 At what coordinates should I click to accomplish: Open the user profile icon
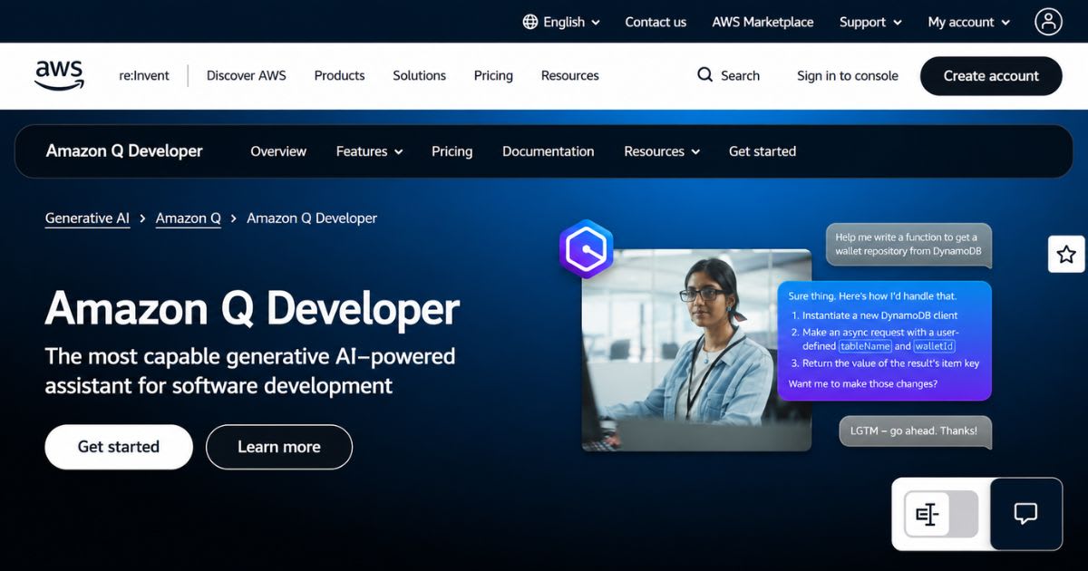tap(1048, 22)
